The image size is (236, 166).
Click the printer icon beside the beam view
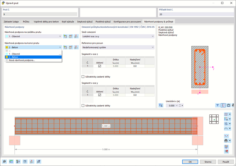[x=226, y=141]
